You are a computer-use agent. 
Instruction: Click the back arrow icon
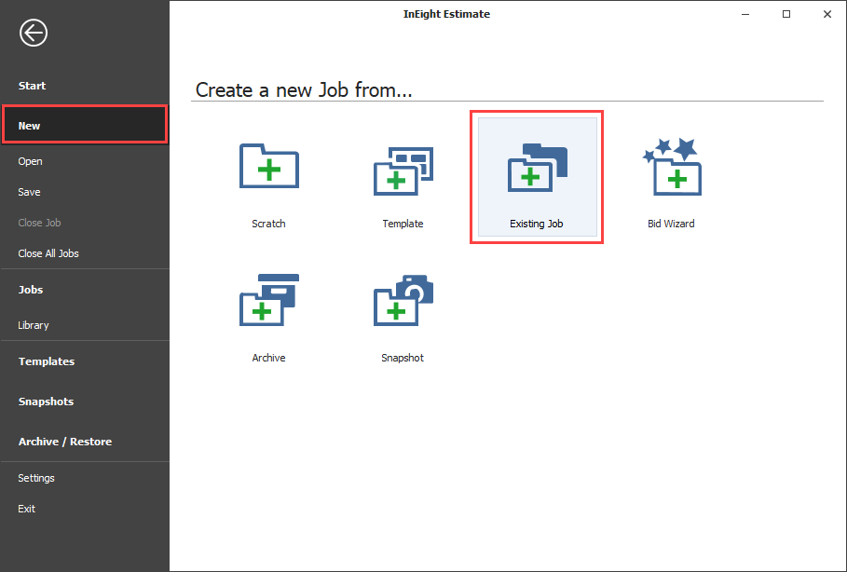coord(34,33)
